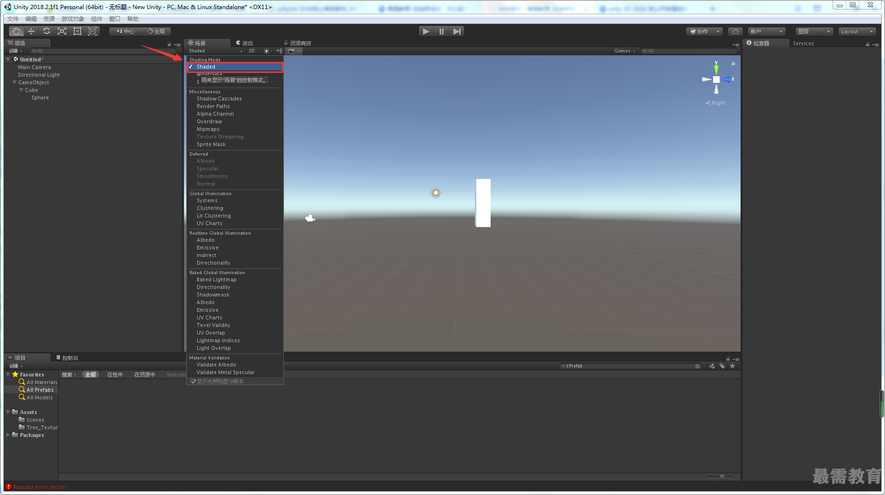885x495 pixels.
Task: Select the Move tool
Action: 31,31
